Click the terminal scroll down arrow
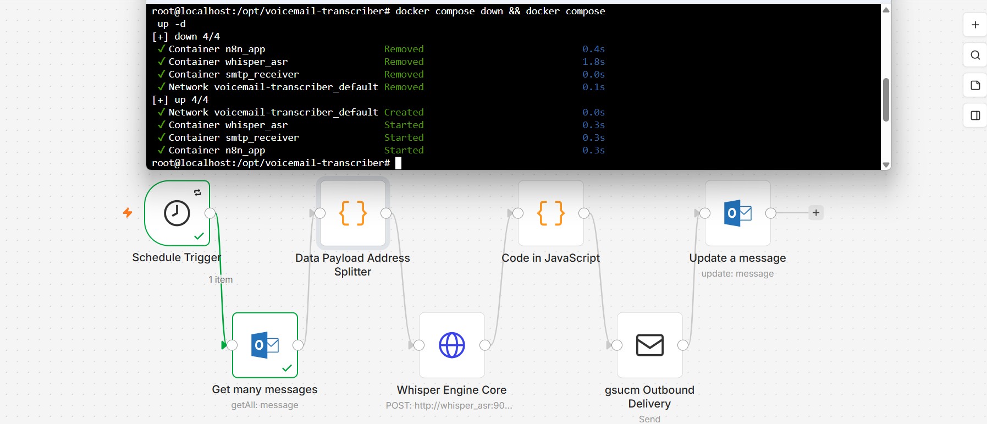 point(886,164)
